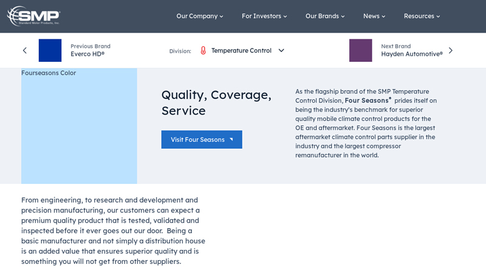Click the red thermometer division icon
Image resolution: width=486 pixels, height=273 pixels.
[203, 50]
